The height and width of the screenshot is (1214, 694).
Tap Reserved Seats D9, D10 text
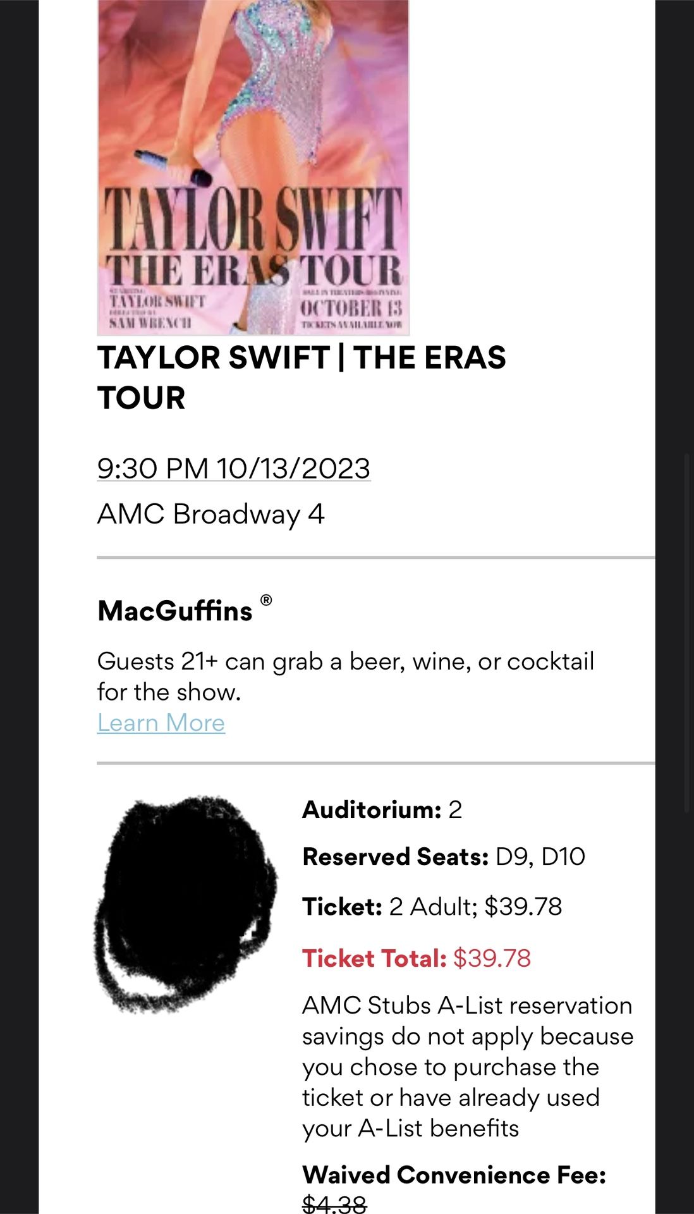(445, 855)
